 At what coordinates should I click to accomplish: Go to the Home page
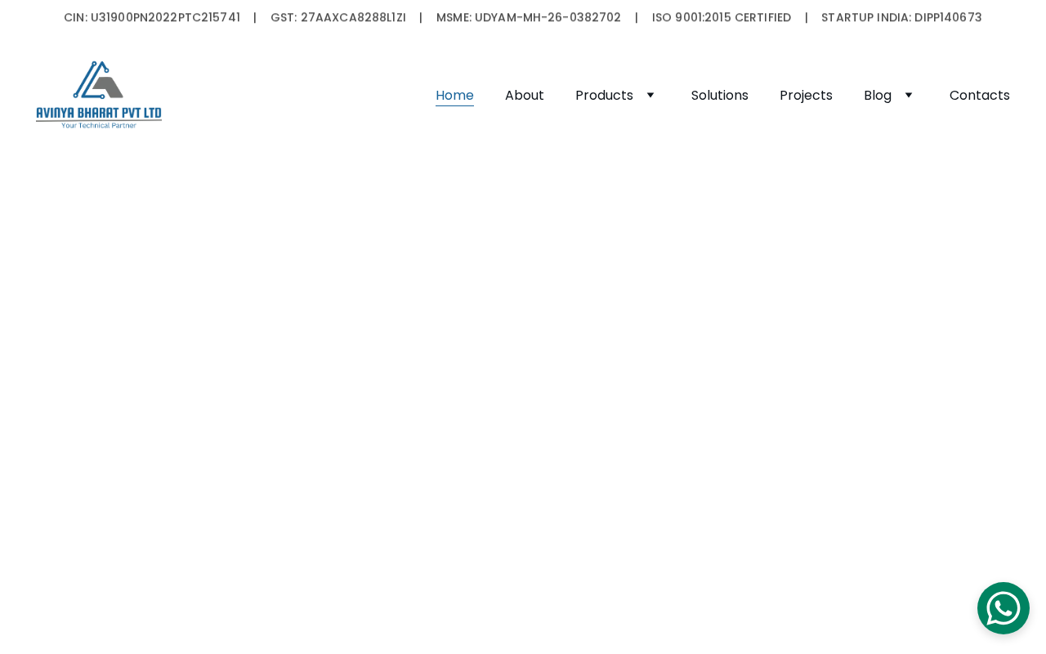pyautogui.click(x=454, y=95)
